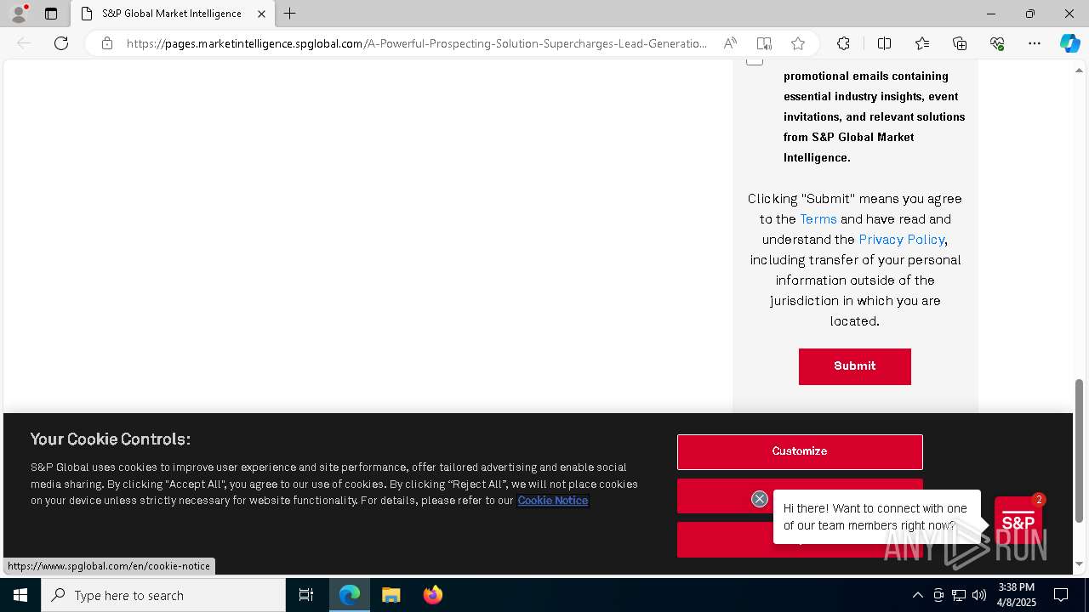This screenshot has width=1089, height=612.
Task: Open Collections panel
Action: point(960,43)
